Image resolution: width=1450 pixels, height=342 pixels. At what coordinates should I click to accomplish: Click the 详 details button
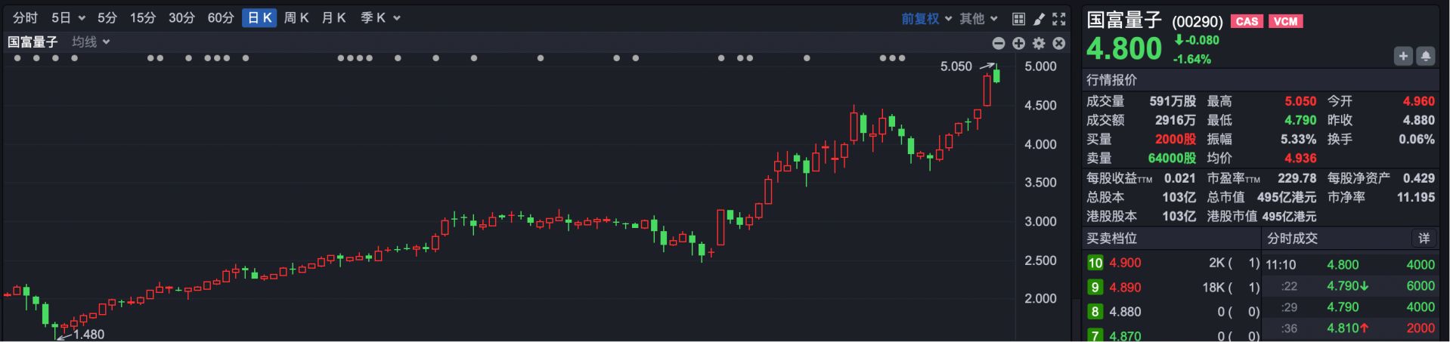(x=1424, y=239)
